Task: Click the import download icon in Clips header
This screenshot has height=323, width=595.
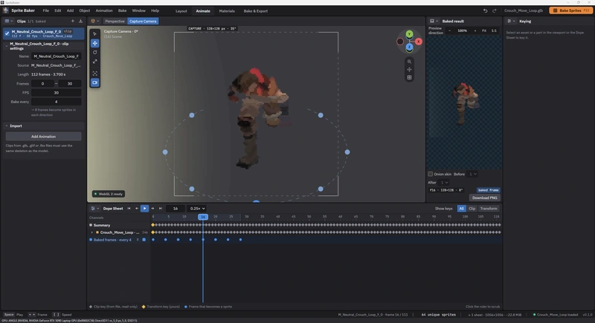Action: [x=80, y=22]
